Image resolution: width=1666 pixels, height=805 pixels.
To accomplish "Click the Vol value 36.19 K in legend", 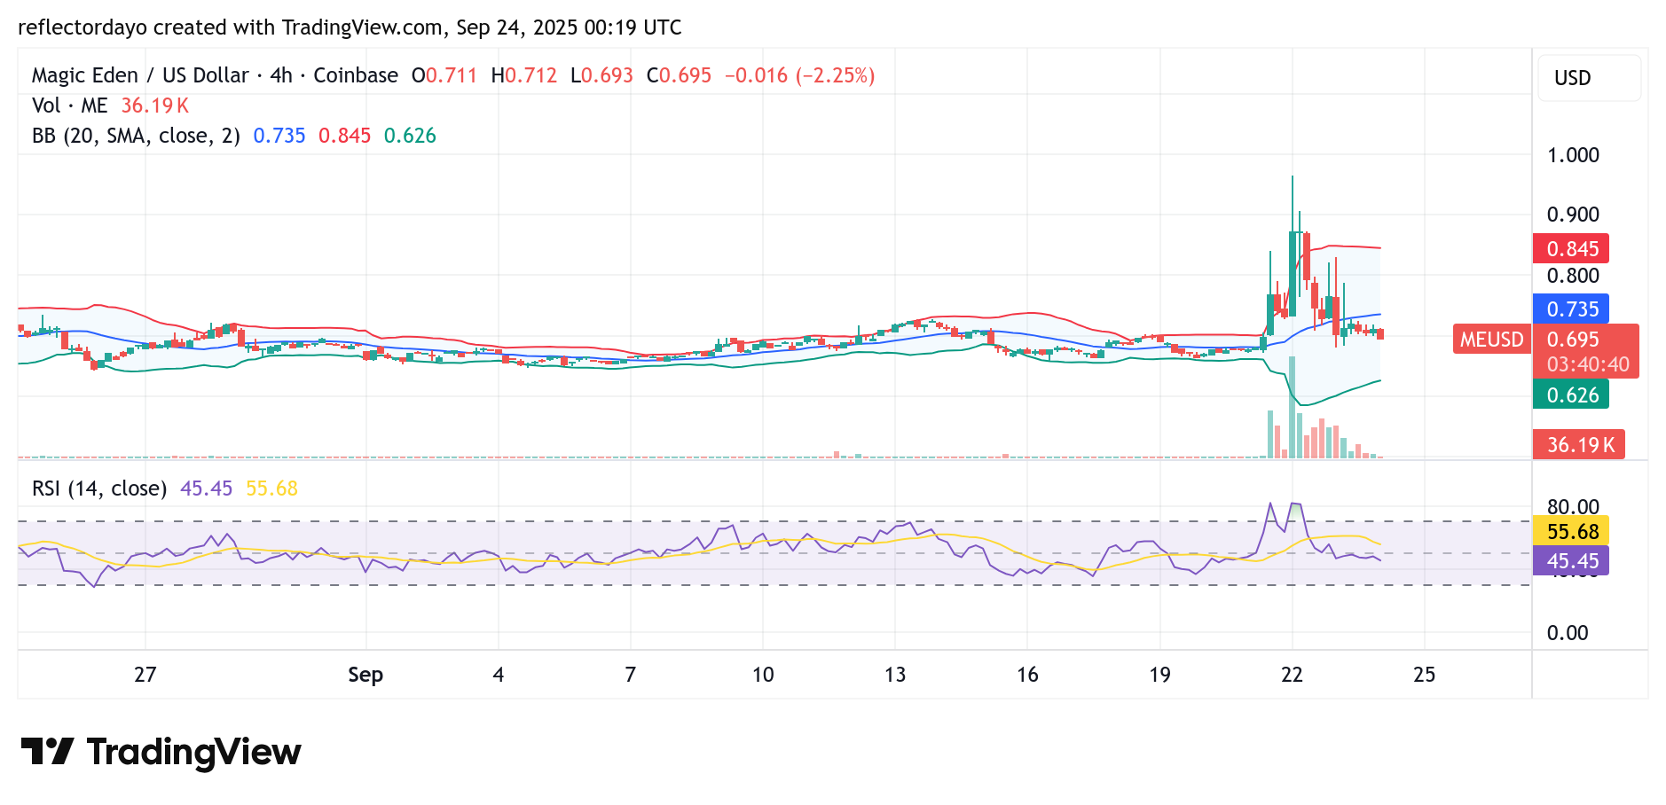I will [x=155, y=106].
